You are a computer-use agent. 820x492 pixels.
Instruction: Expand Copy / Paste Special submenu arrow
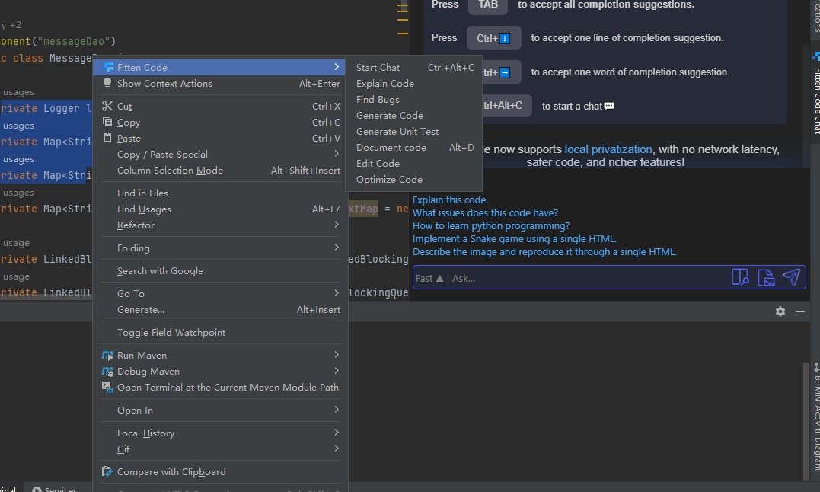pos(337,154)
